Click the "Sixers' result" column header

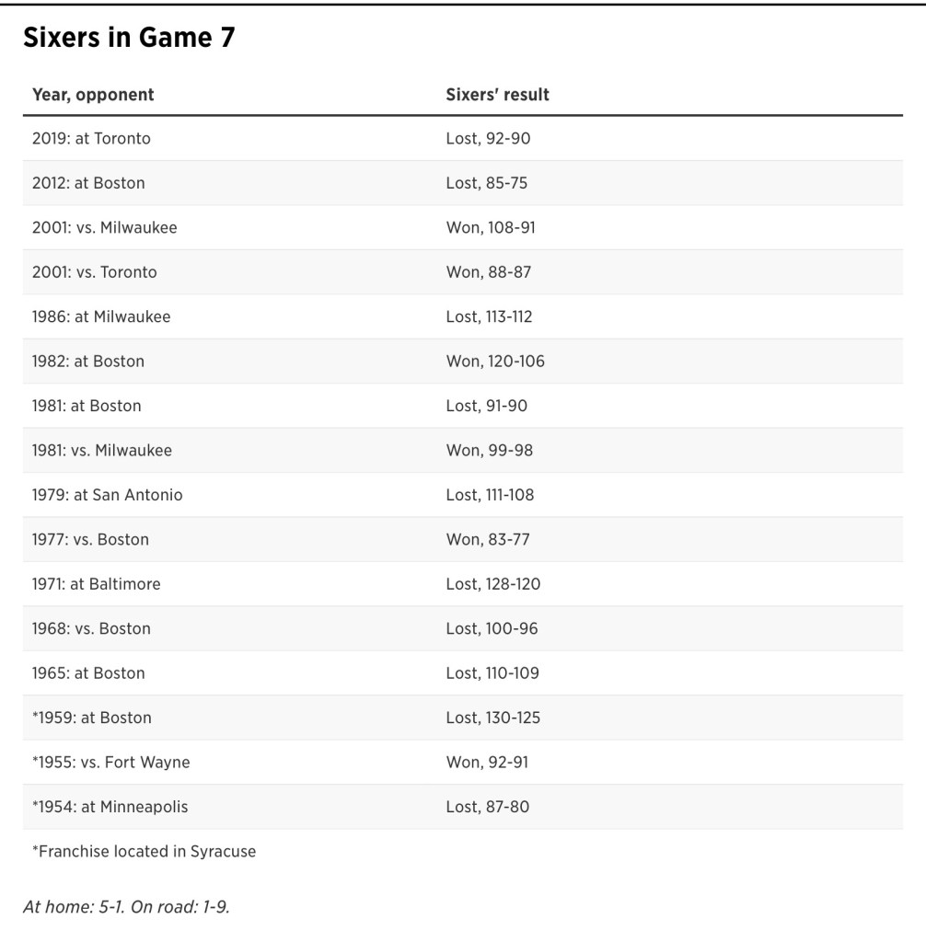click(x=497, y=95)
